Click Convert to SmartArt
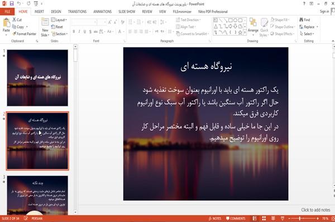 (192, 34)
